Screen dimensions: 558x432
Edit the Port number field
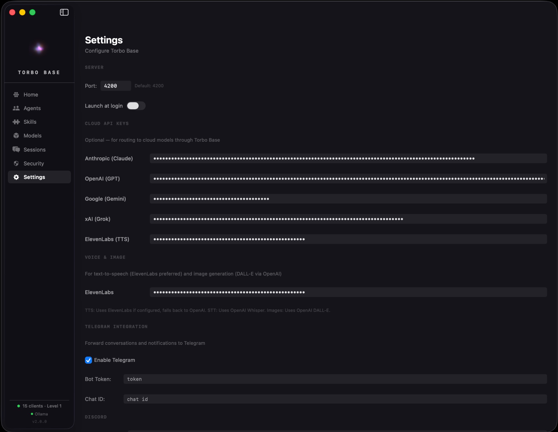115,86
